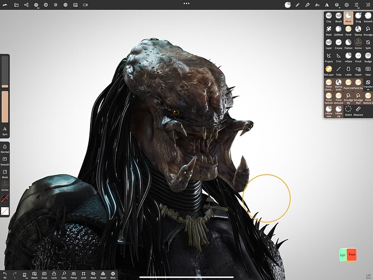Open the Stroke pencil menu
This screenshot has width=373, height=280.
pyautogui.click(x=298, y=5)
